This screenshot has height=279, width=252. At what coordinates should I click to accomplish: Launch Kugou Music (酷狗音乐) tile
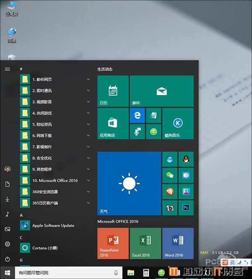(x=178, y=123)
